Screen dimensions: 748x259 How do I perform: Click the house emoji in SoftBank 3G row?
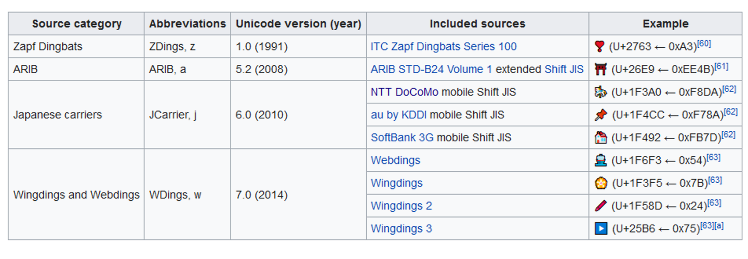[x=601, y=138]
